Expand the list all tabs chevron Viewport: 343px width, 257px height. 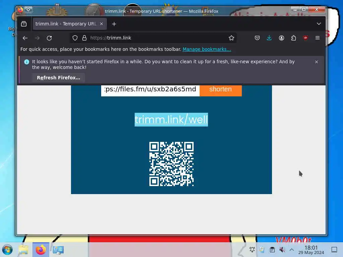tap(319, 24)
